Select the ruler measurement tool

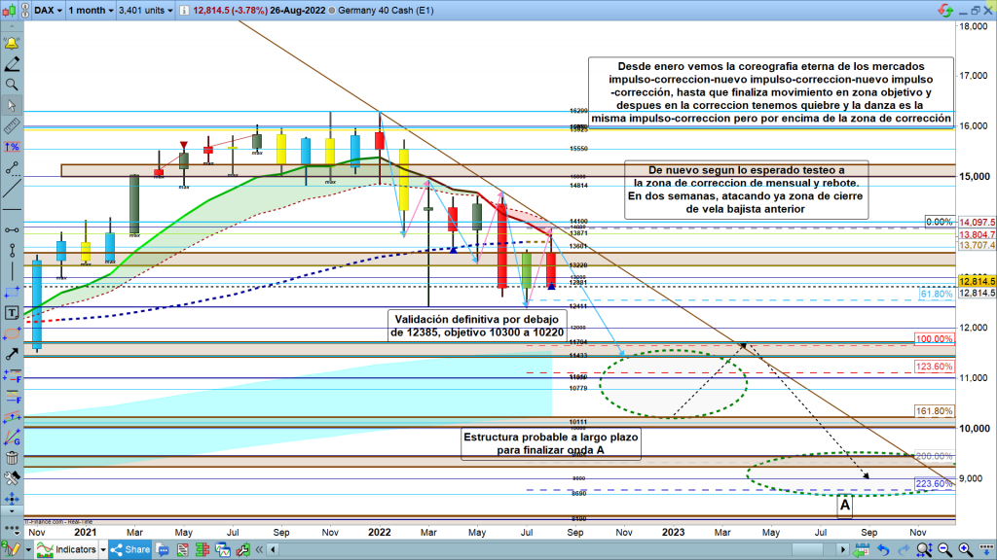[12, 126]
